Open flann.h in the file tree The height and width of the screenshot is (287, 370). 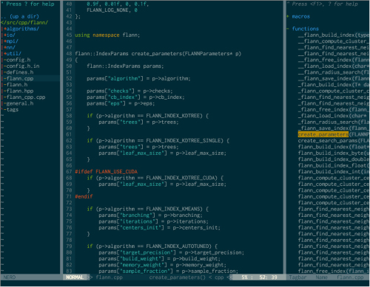[x=17, y=85]
